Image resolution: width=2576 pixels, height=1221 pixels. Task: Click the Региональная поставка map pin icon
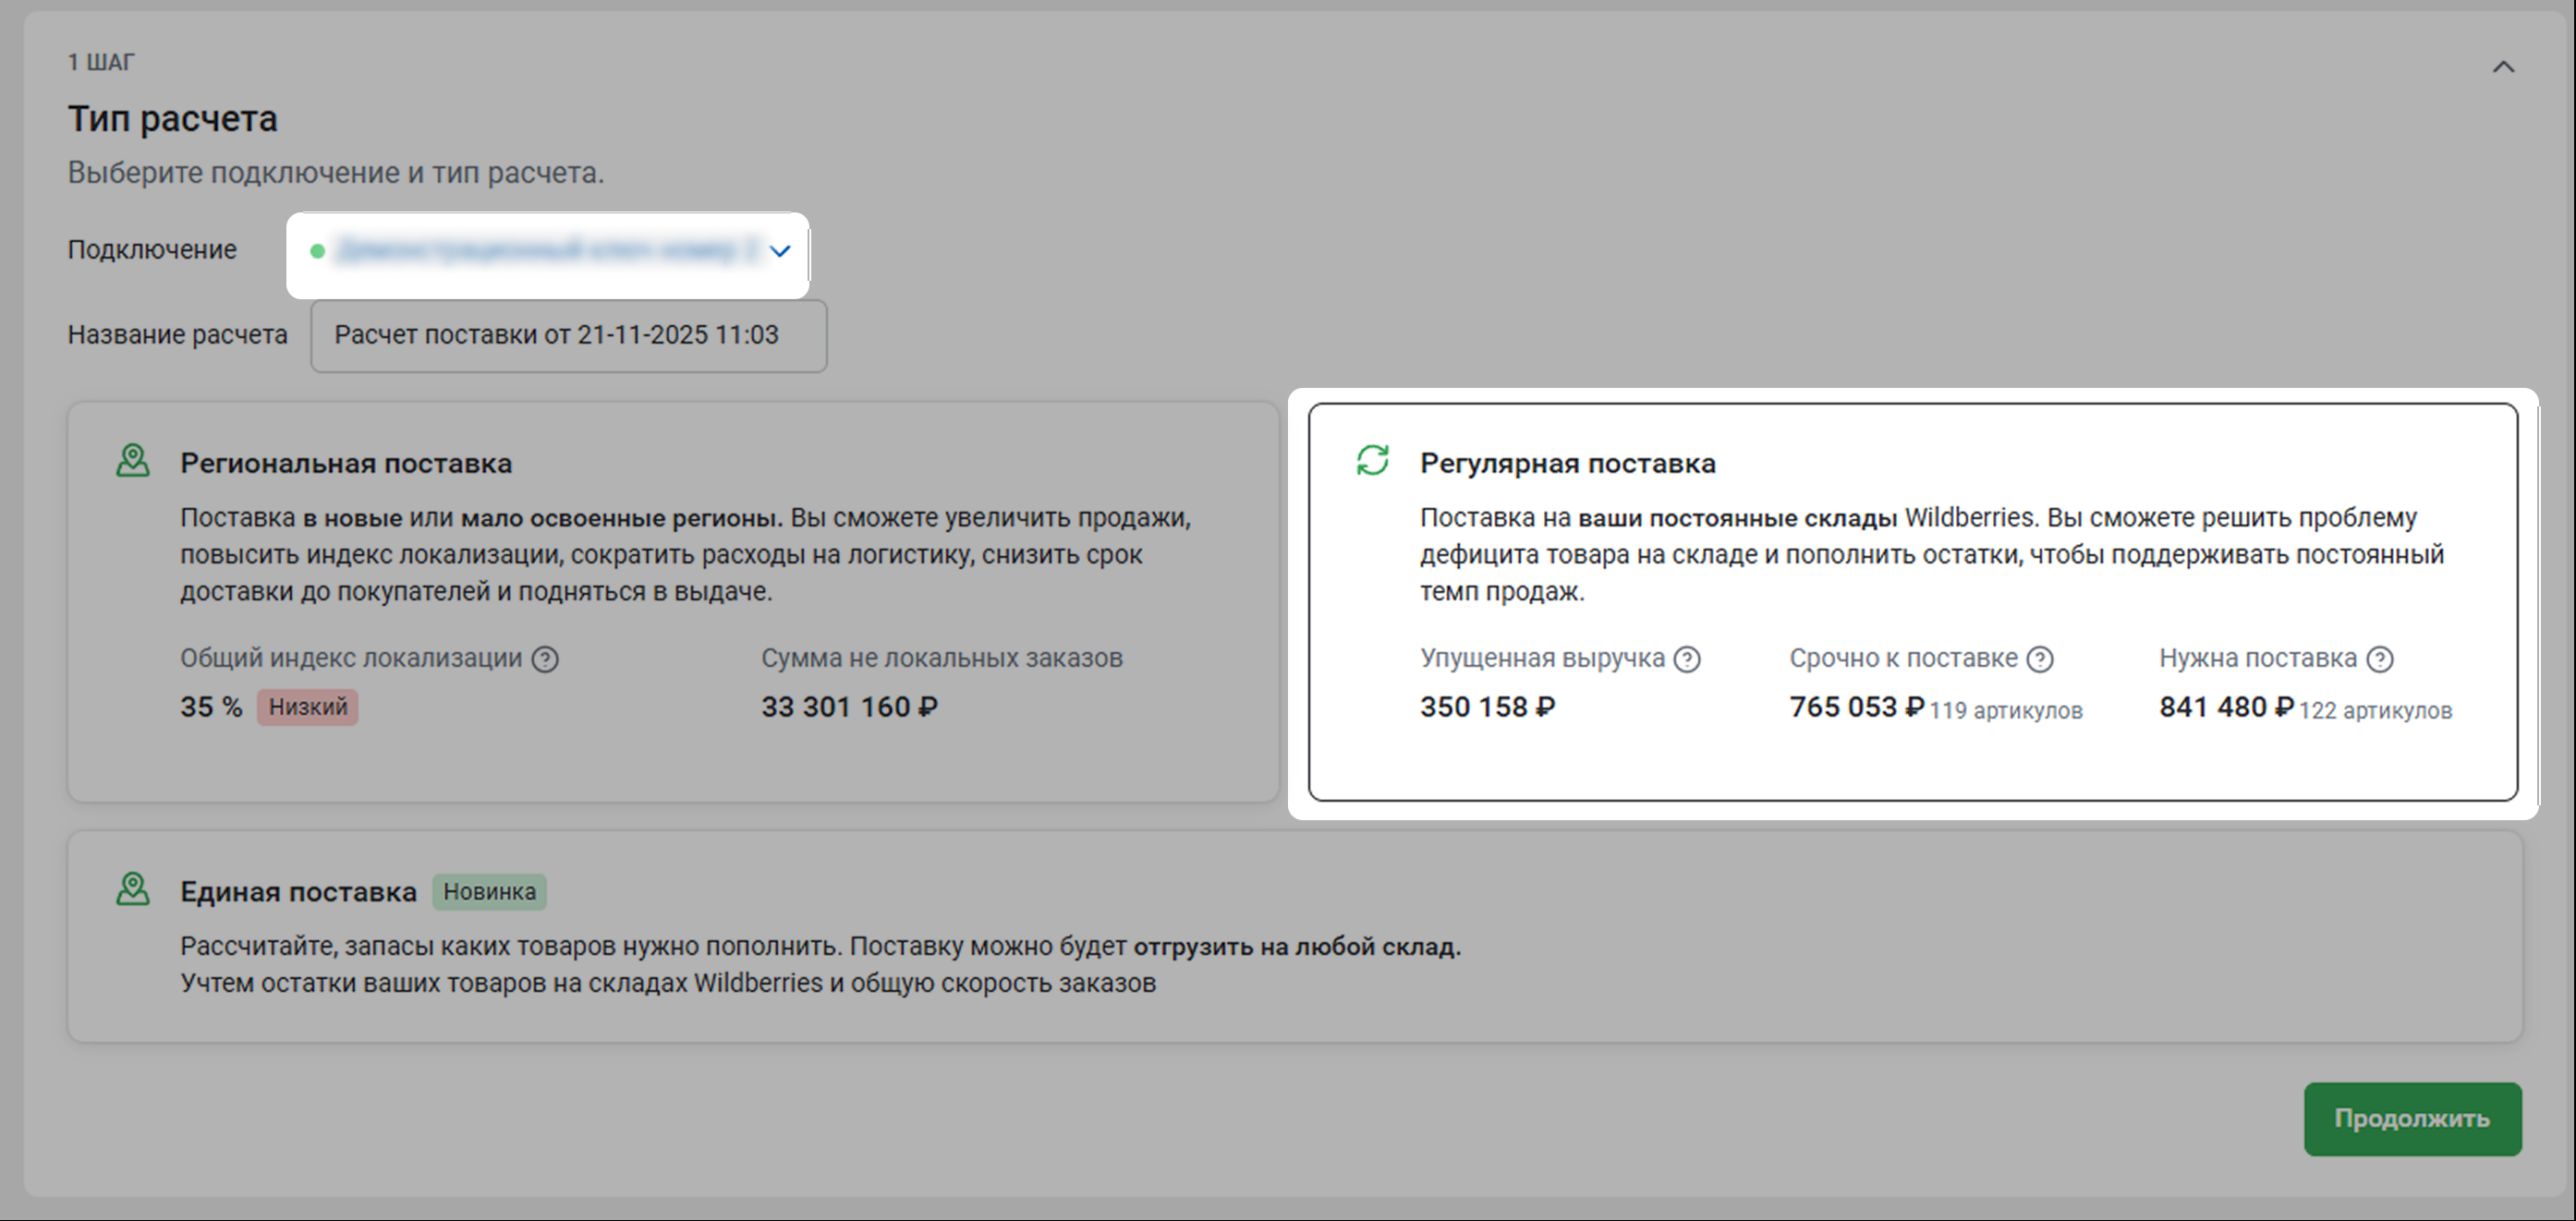point(133,461)
